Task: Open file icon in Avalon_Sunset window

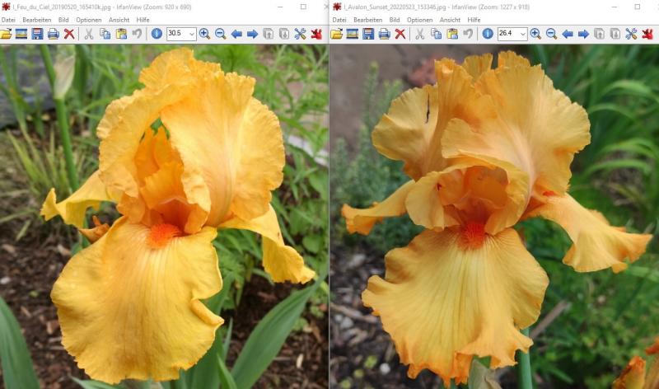Action: coord(336,34)
